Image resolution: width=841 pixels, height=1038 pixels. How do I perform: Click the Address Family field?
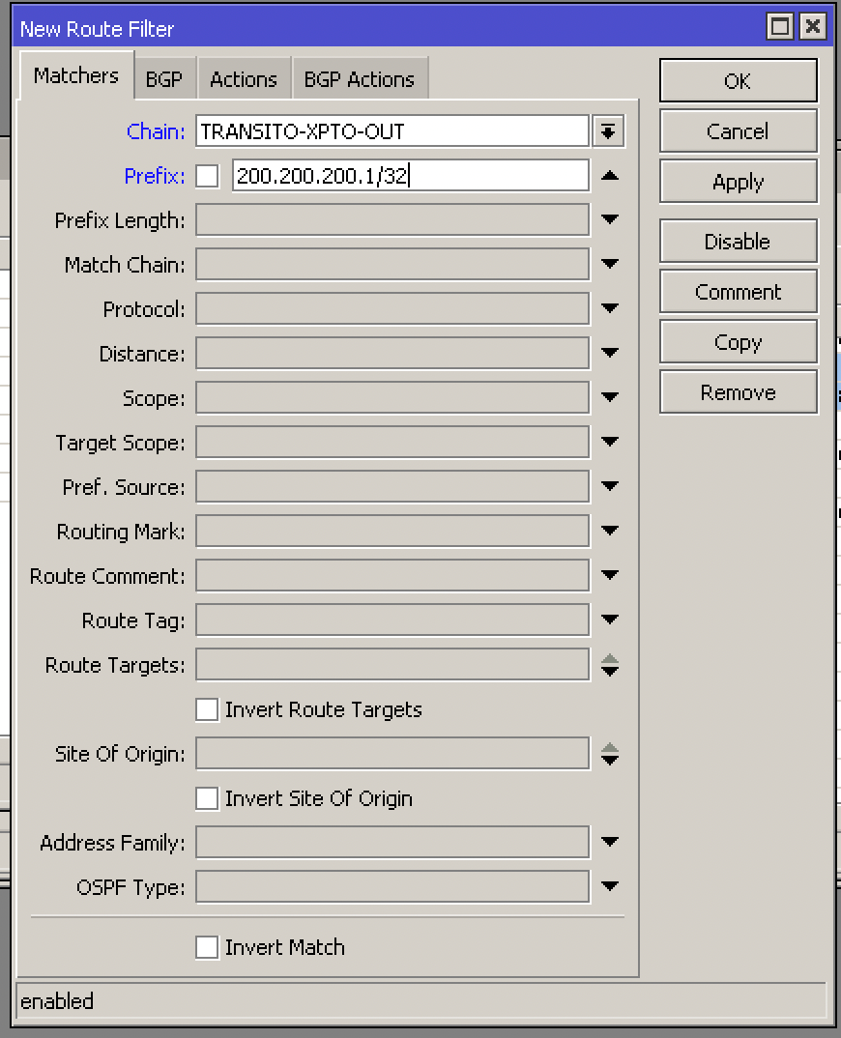392,842
